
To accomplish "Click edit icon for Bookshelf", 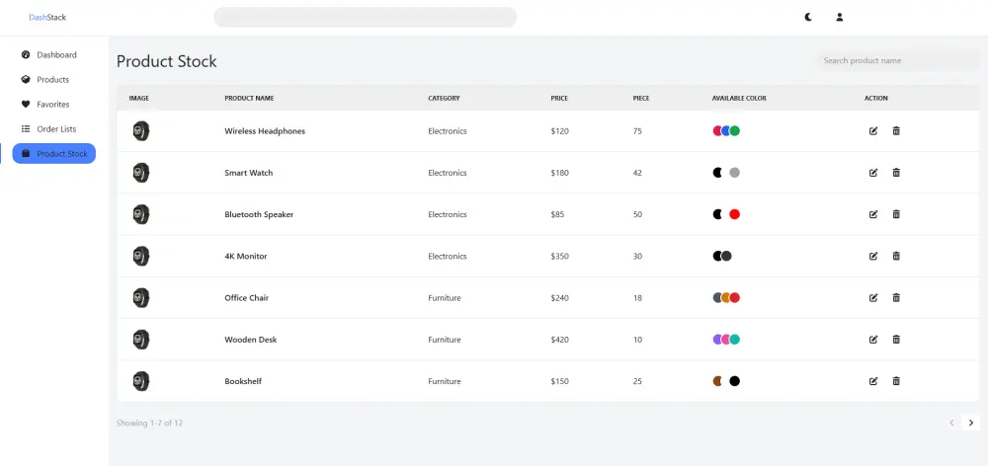I will [x=873, y=381].
